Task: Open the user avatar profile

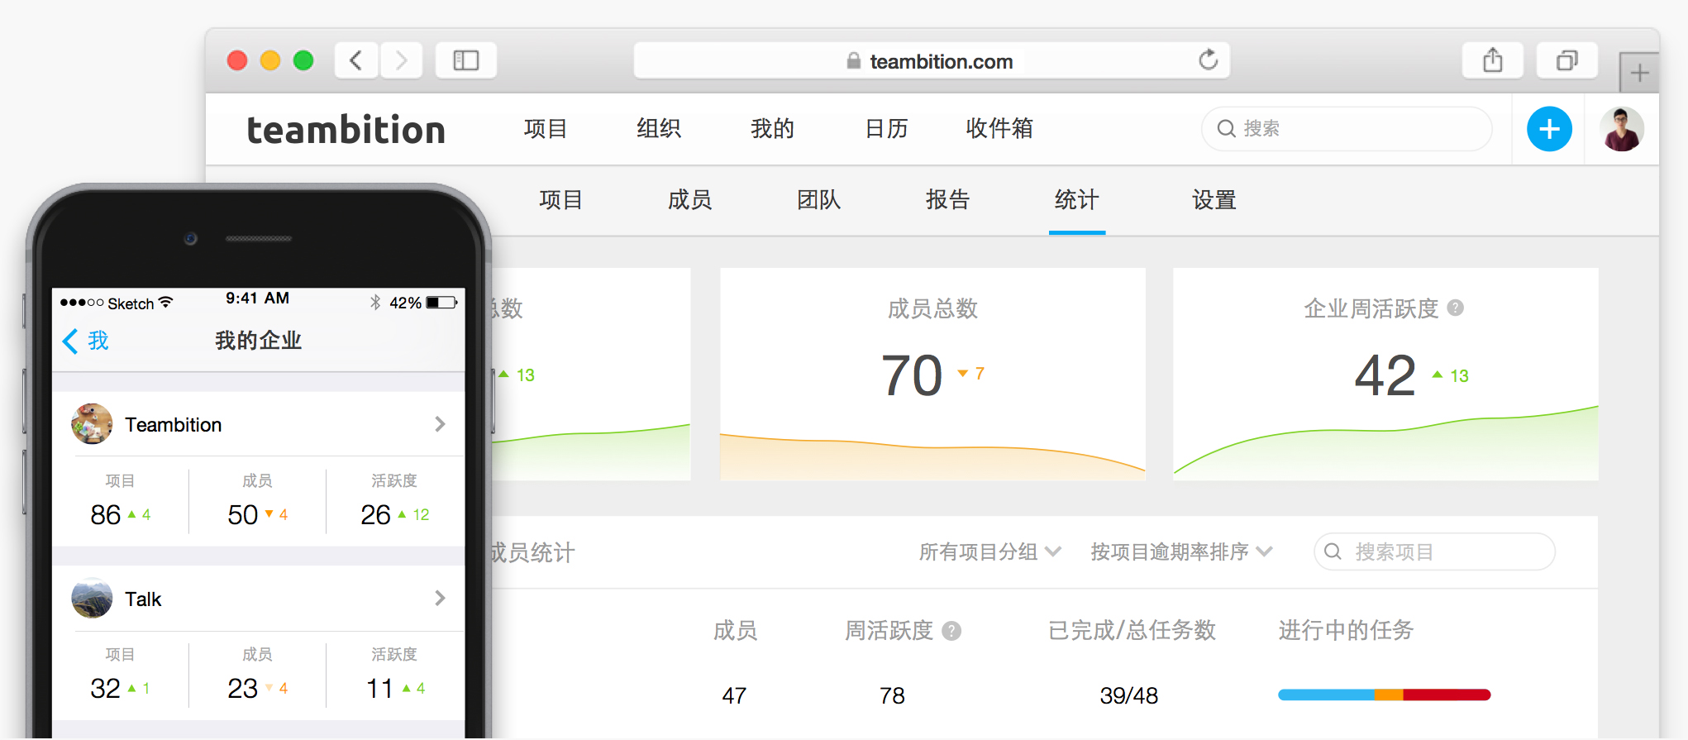Action: point(1622,129)
